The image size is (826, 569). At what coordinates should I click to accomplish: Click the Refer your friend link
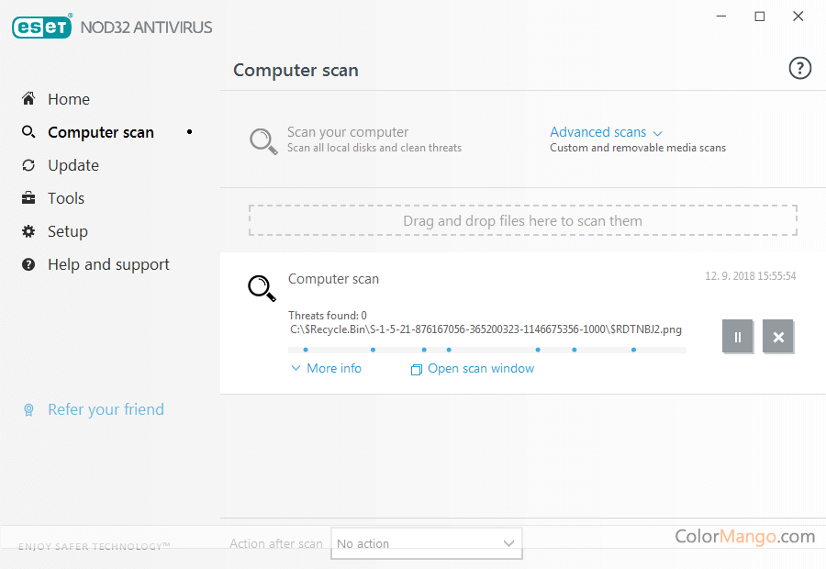(x=106, y=409)
